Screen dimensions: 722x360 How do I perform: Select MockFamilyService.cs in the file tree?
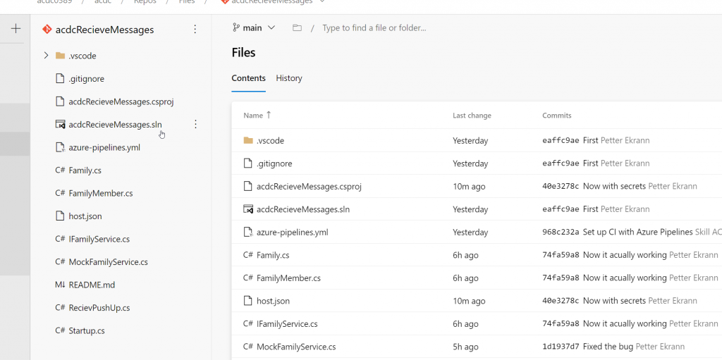pyautogui.click(x=108, y=262)
